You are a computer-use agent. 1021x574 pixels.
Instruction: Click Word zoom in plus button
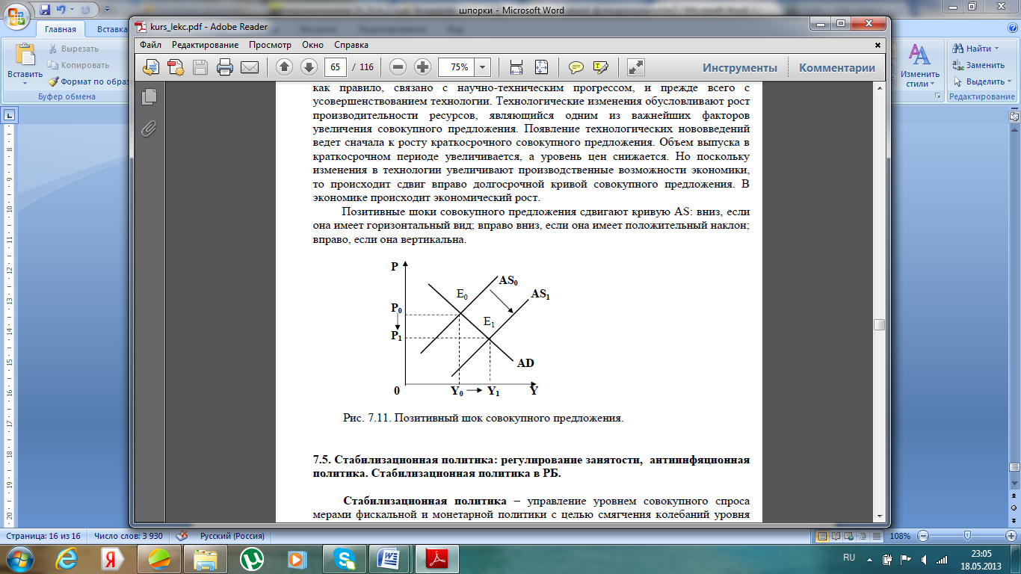click(x=1010, y=536)
